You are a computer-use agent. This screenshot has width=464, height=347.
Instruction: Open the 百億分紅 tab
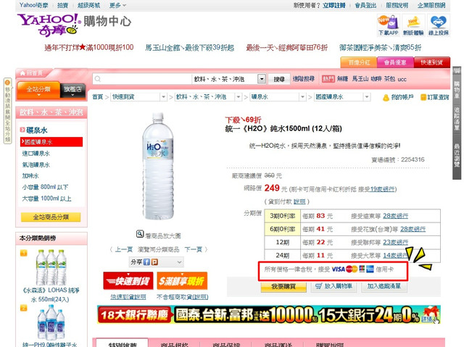pos(359,62)
